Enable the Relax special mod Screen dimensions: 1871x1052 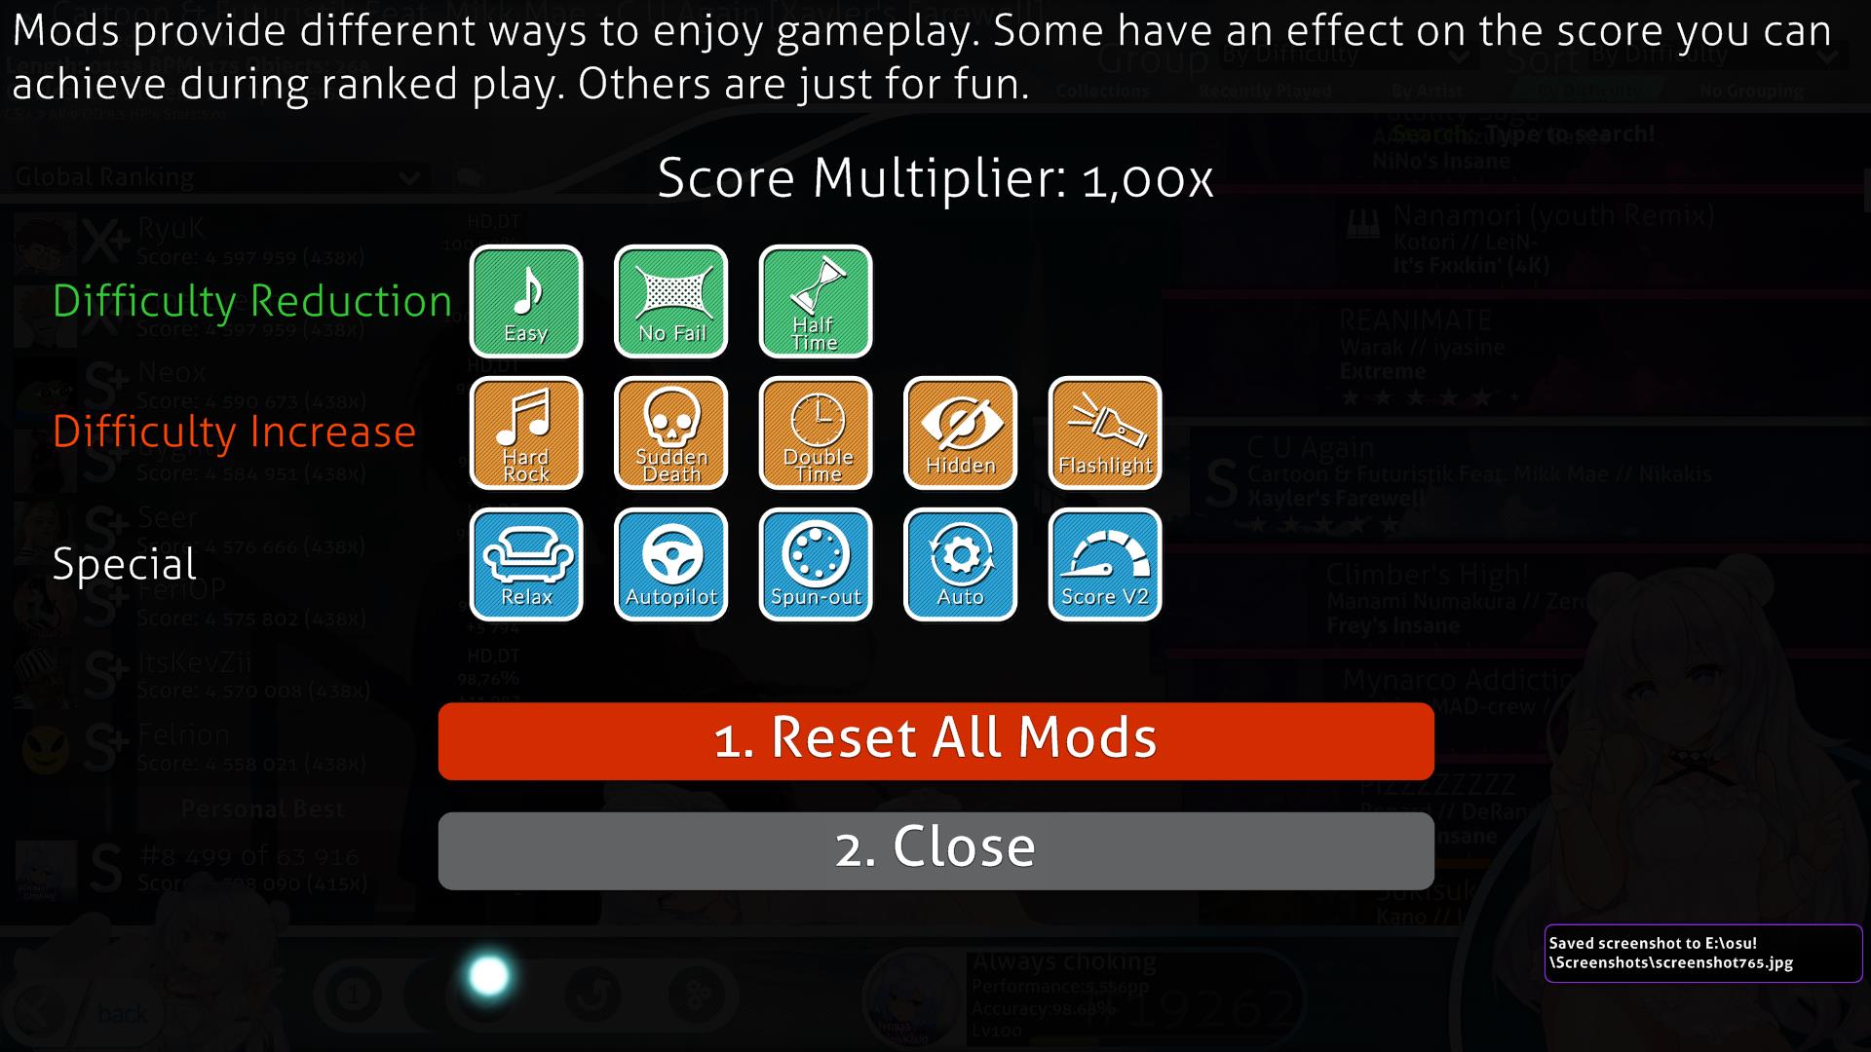point(525,564)
